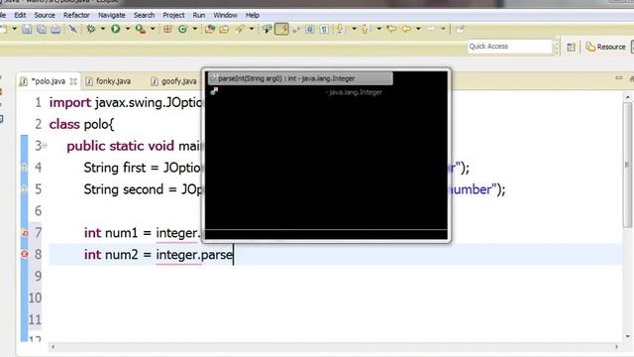Click the class polo code line
This screenshot has height=357, width=634.
[x=81, y=124]
